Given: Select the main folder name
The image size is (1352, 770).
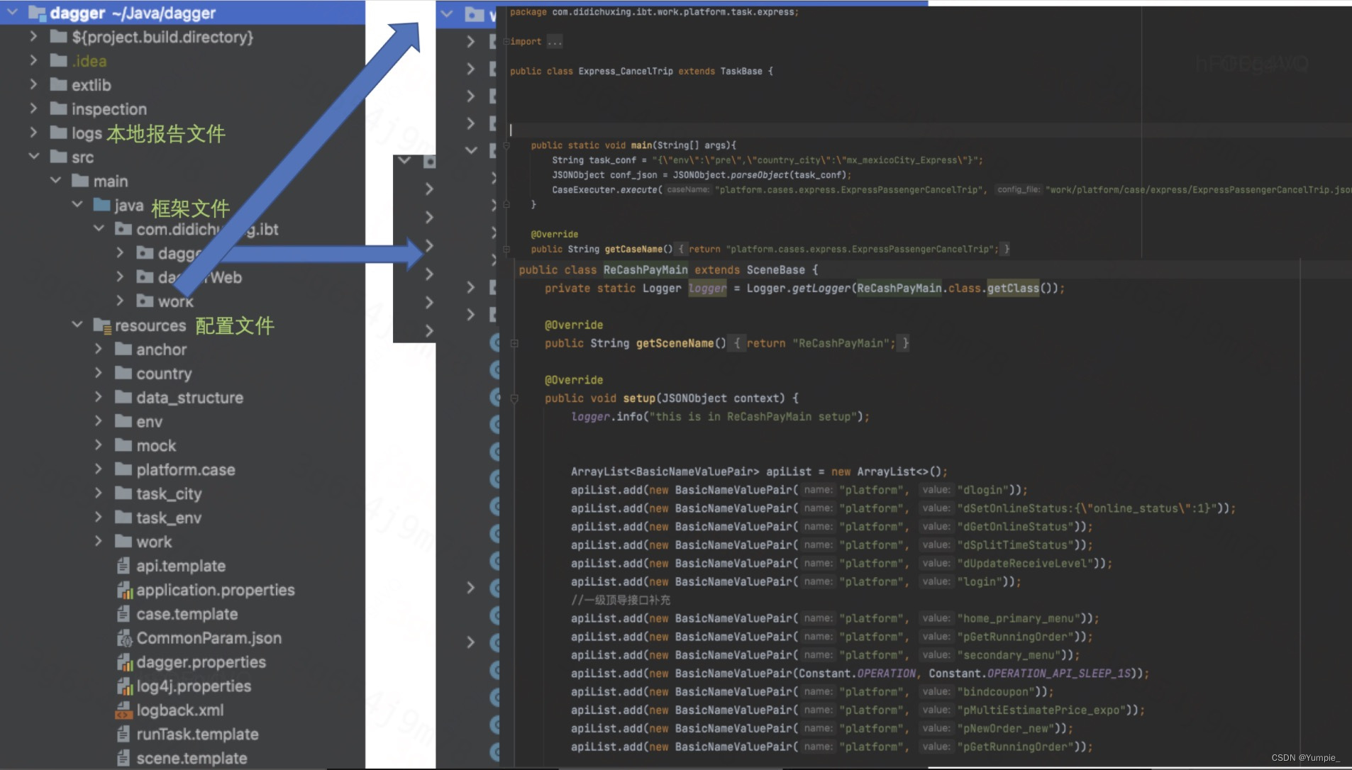Looking at the screenshot, I should pos(111,181).
